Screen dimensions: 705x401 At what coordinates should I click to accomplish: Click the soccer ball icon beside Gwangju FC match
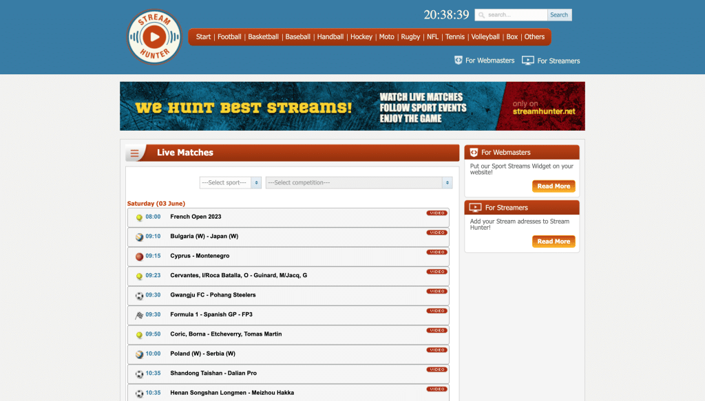[x=139, y=296]
